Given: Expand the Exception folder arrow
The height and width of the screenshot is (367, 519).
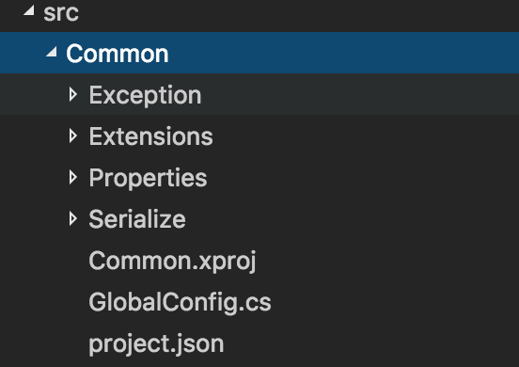Looking at the screenshot, I should point(73,94).
